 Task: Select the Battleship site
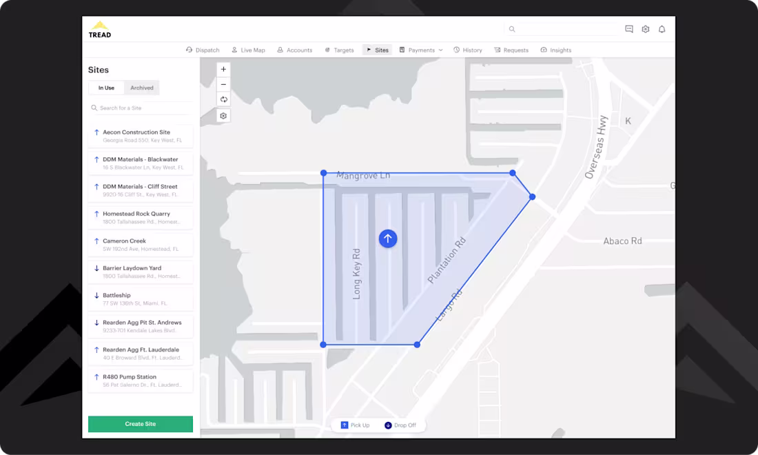pyautogui.click(x=141, y=299)
